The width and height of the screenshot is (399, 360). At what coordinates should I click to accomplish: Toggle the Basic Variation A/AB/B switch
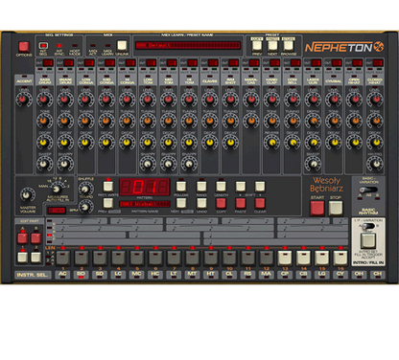[x=368, y=190]
